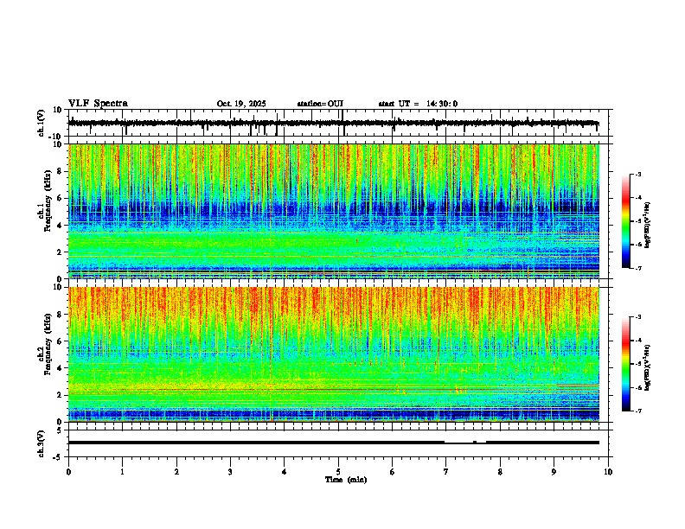Click the ch.1 colorbar 'log(PSD)' label
Viewport: 685px width, 529px height.
[x=648, y=225]
